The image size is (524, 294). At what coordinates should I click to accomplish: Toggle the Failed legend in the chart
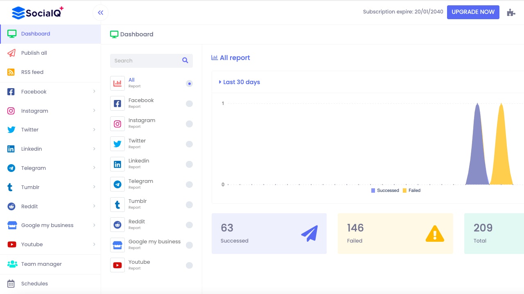[412, 190]
